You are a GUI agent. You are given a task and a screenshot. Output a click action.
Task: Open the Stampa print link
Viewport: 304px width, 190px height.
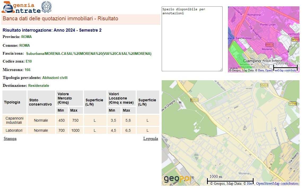[x=10, y=139]
